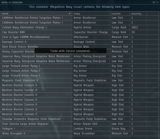Click the quantity 5 cell
160x139 pixels.
[x=138, y=129]
